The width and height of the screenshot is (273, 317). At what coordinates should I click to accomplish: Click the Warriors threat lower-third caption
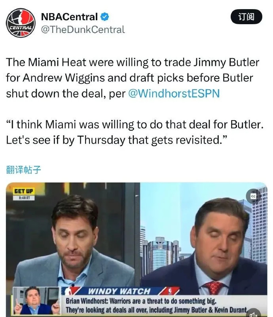[156, 305]
